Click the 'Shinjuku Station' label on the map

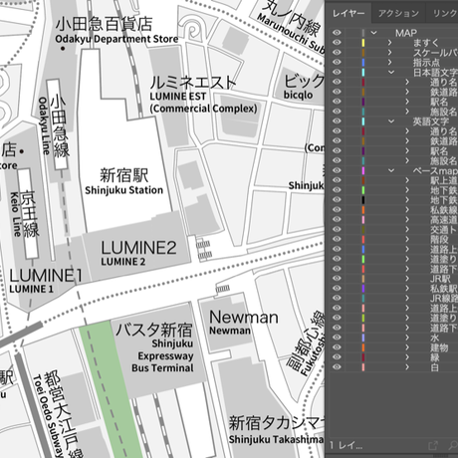123,190
